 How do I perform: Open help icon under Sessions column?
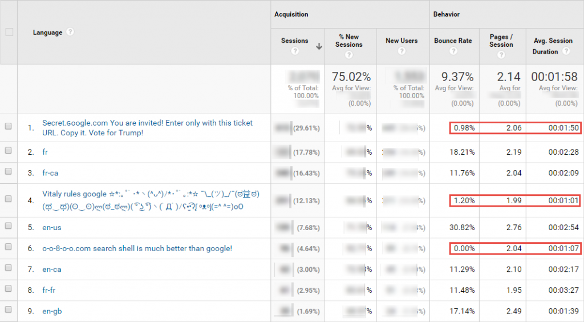[x=295, y=51]
